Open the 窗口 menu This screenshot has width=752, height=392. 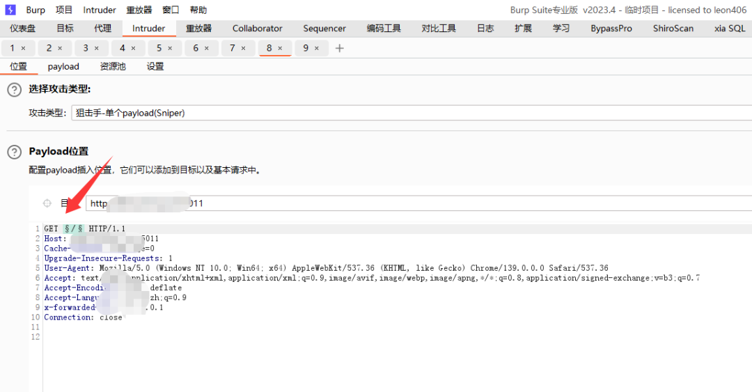[171, 10]
